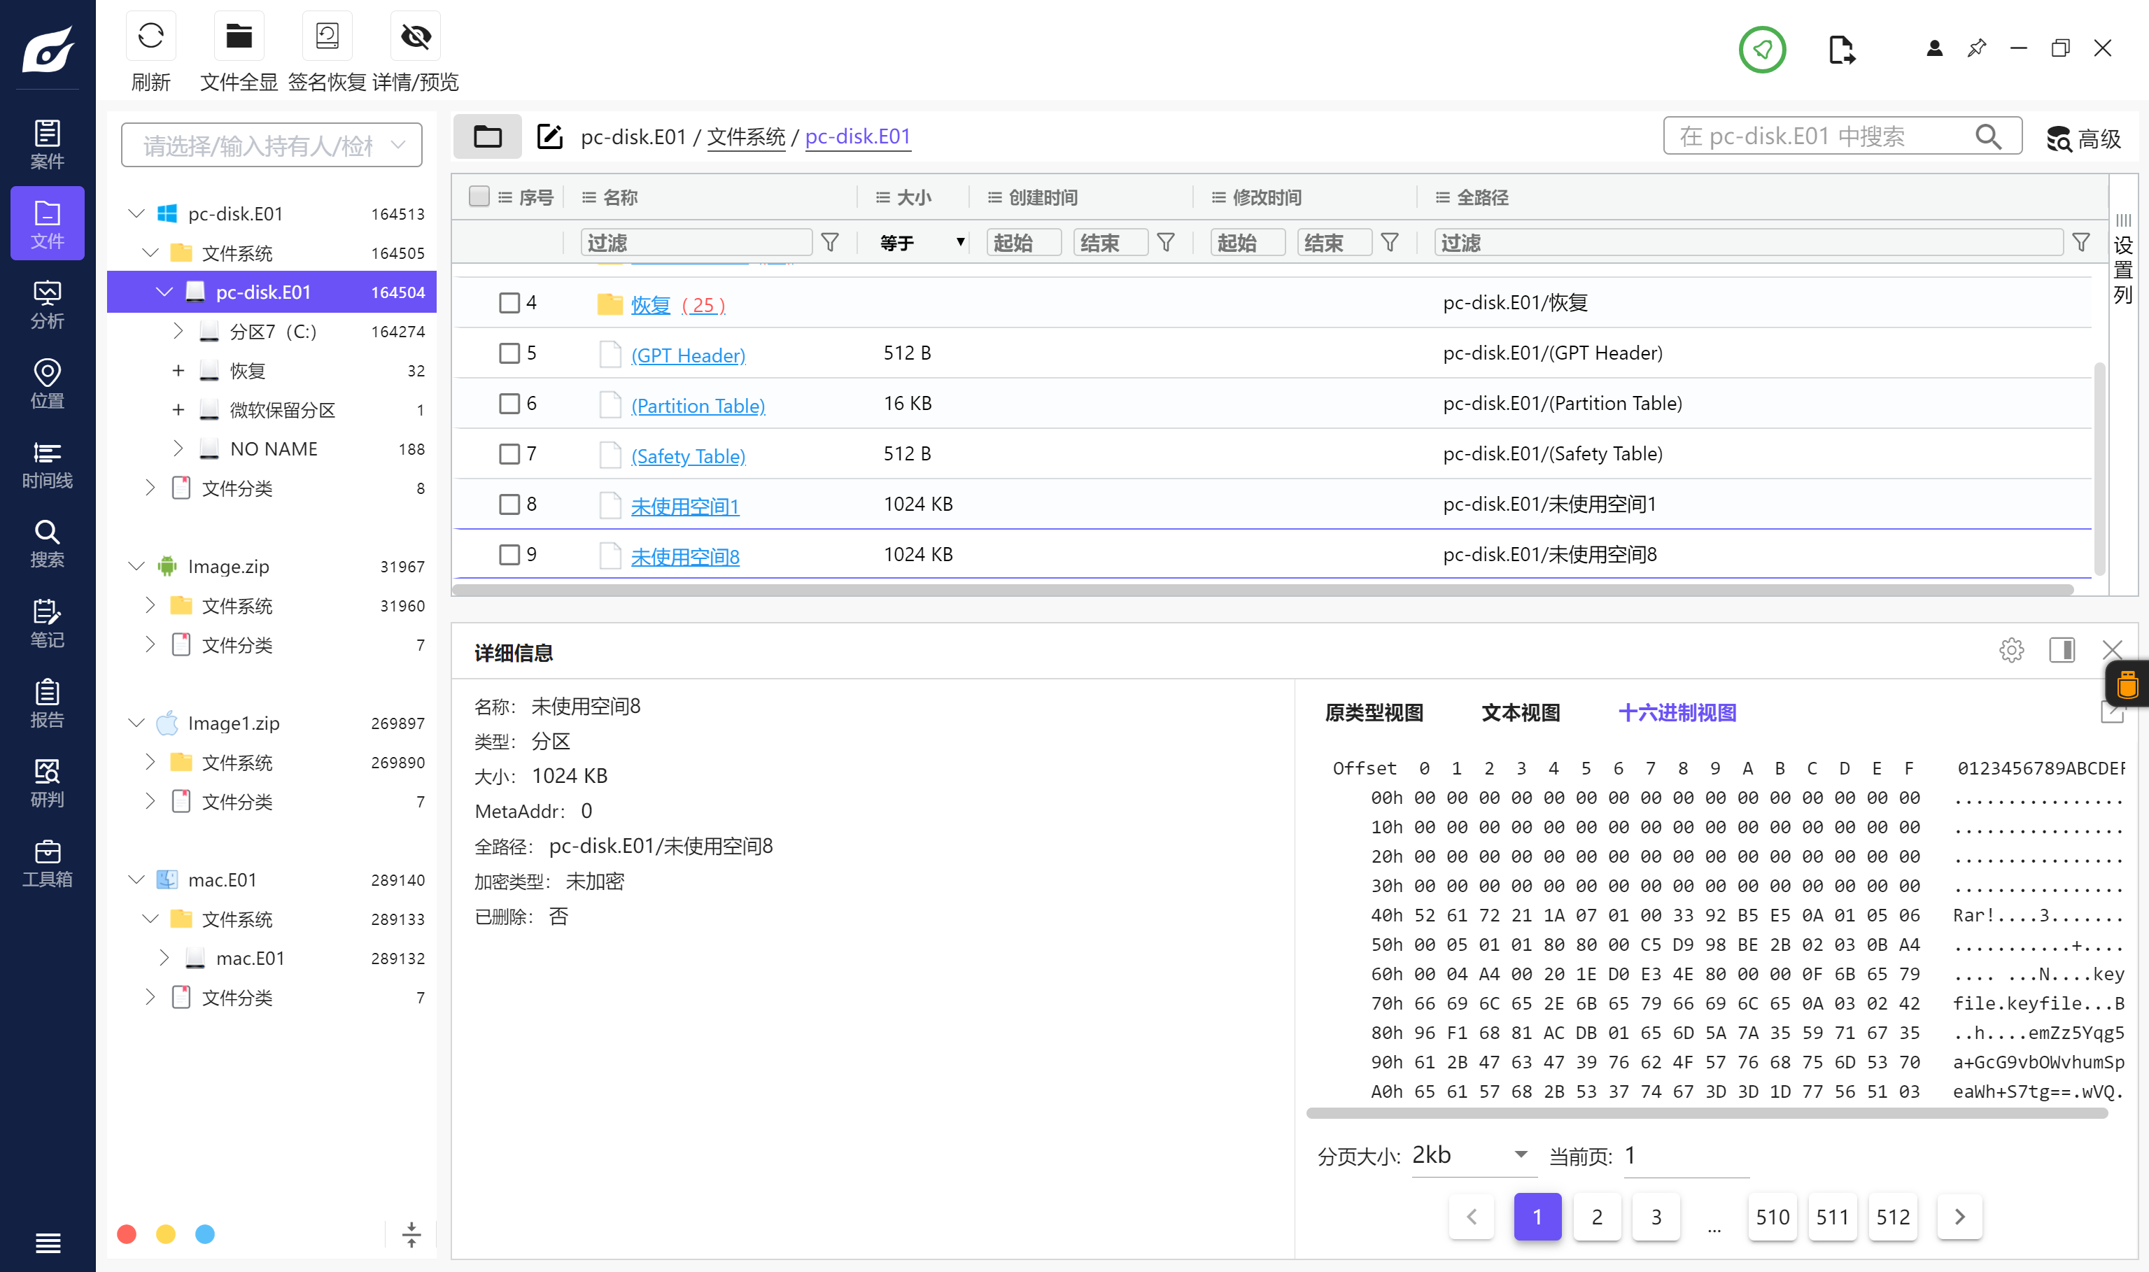Switch to 十六进制视图 tab

(1677, 712)
